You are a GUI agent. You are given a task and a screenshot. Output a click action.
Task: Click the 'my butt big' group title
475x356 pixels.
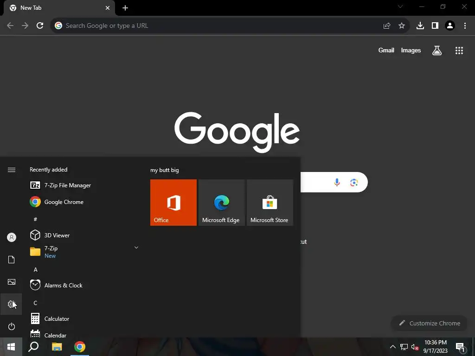[x=165, y=170]
